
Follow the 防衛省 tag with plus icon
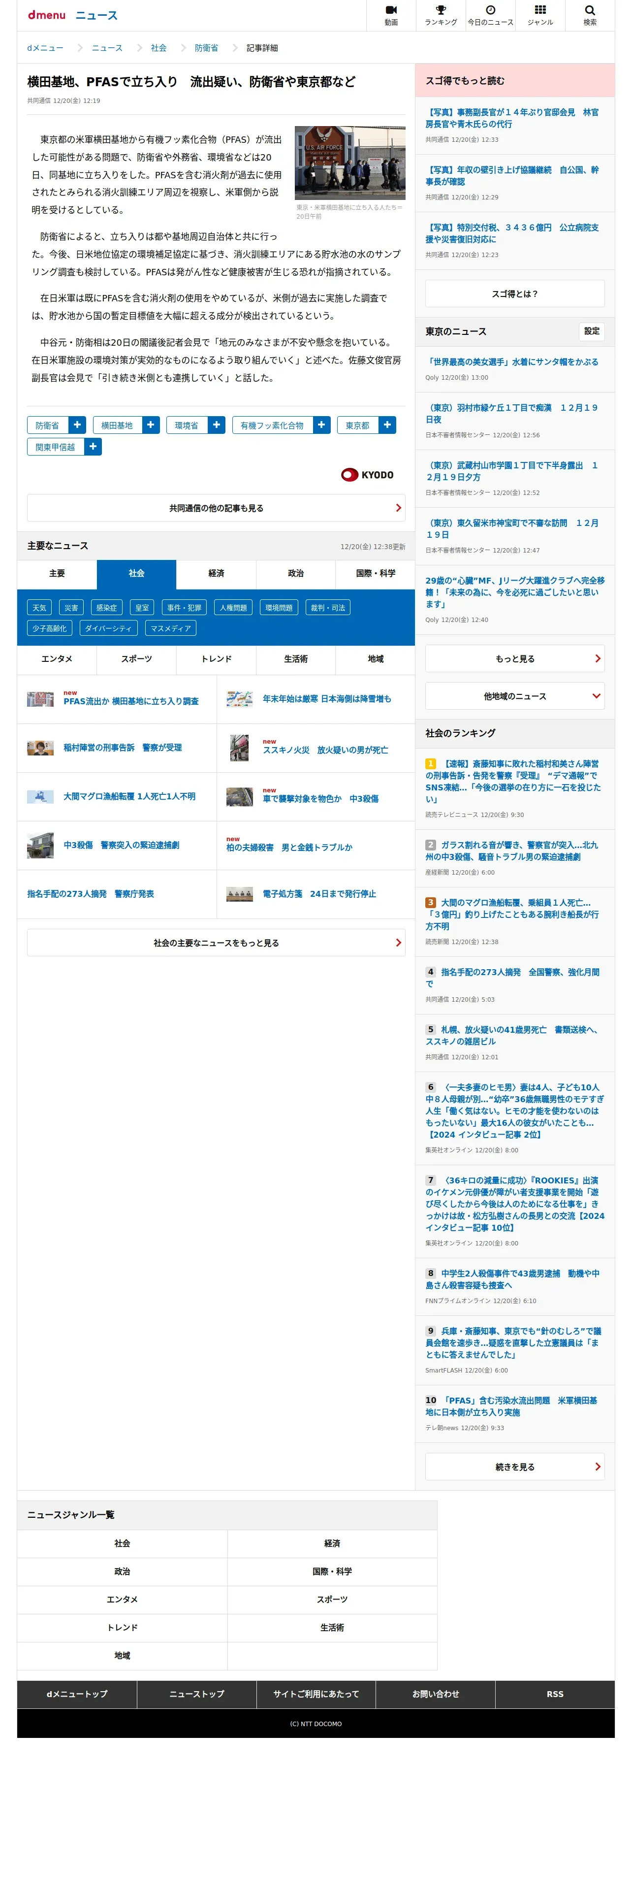(77, 425)
